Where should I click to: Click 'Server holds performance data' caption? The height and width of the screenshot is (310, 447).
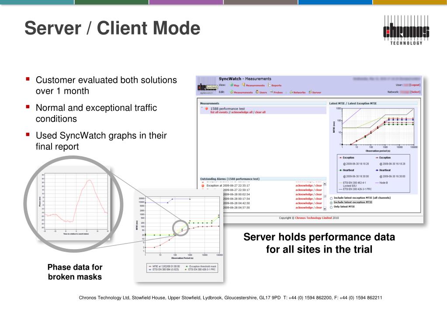coord(319,243)
